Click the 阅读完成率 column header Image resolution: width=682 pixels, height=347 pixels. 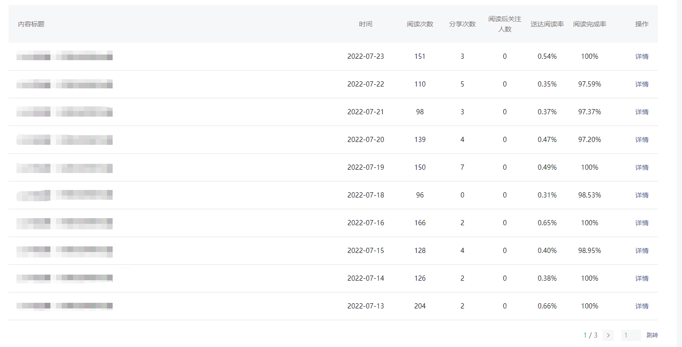pos(590,24)
